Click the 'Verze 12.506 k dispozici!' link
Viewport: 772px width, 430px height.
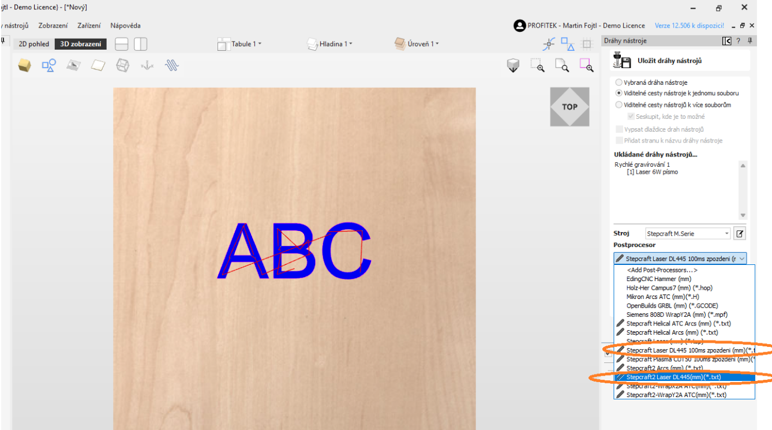[689, 25]
